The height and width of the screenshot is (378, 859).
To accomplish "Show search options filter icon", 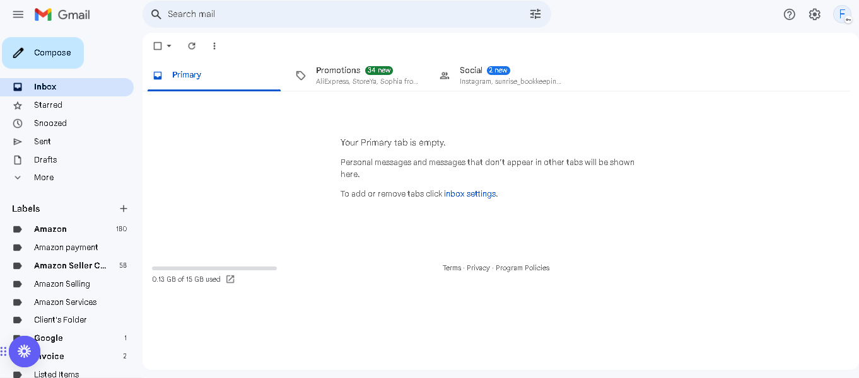I will 535,14.
